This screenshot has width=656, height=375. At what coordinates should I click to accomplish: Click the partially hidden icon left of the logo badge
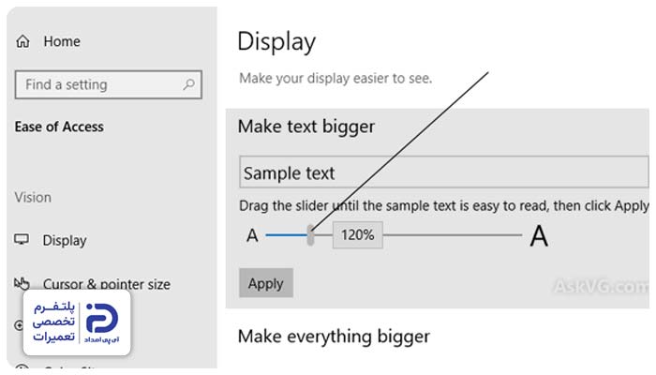pyautogui.click(x=19, y=324)
